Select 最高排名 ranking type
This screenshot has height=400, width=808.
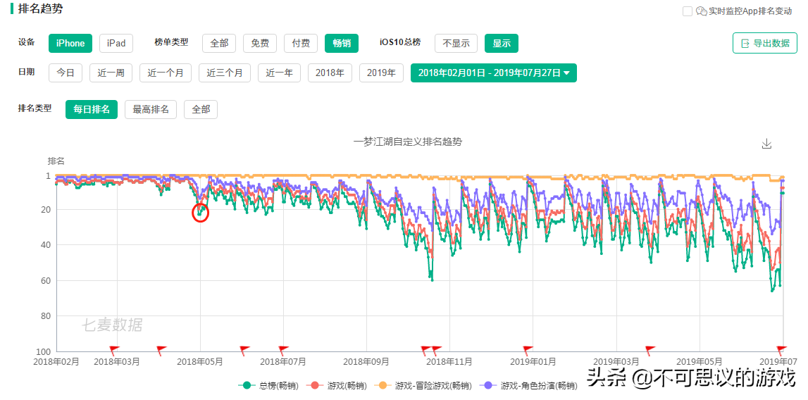[150, 109]
